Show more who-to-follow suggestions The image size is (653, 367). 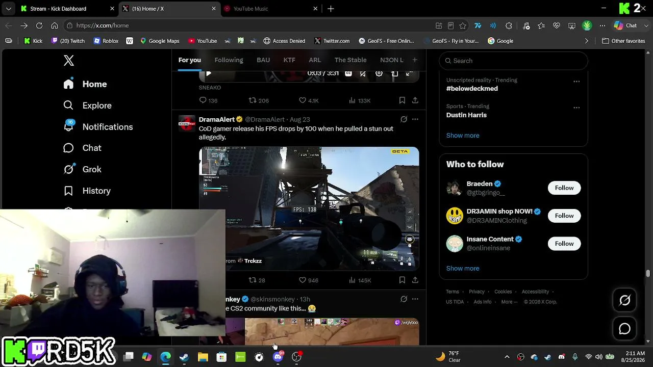463,269
